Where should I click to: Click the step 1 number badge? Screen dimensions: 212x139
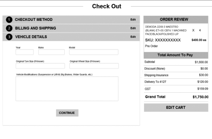click(x=9, y=20)
